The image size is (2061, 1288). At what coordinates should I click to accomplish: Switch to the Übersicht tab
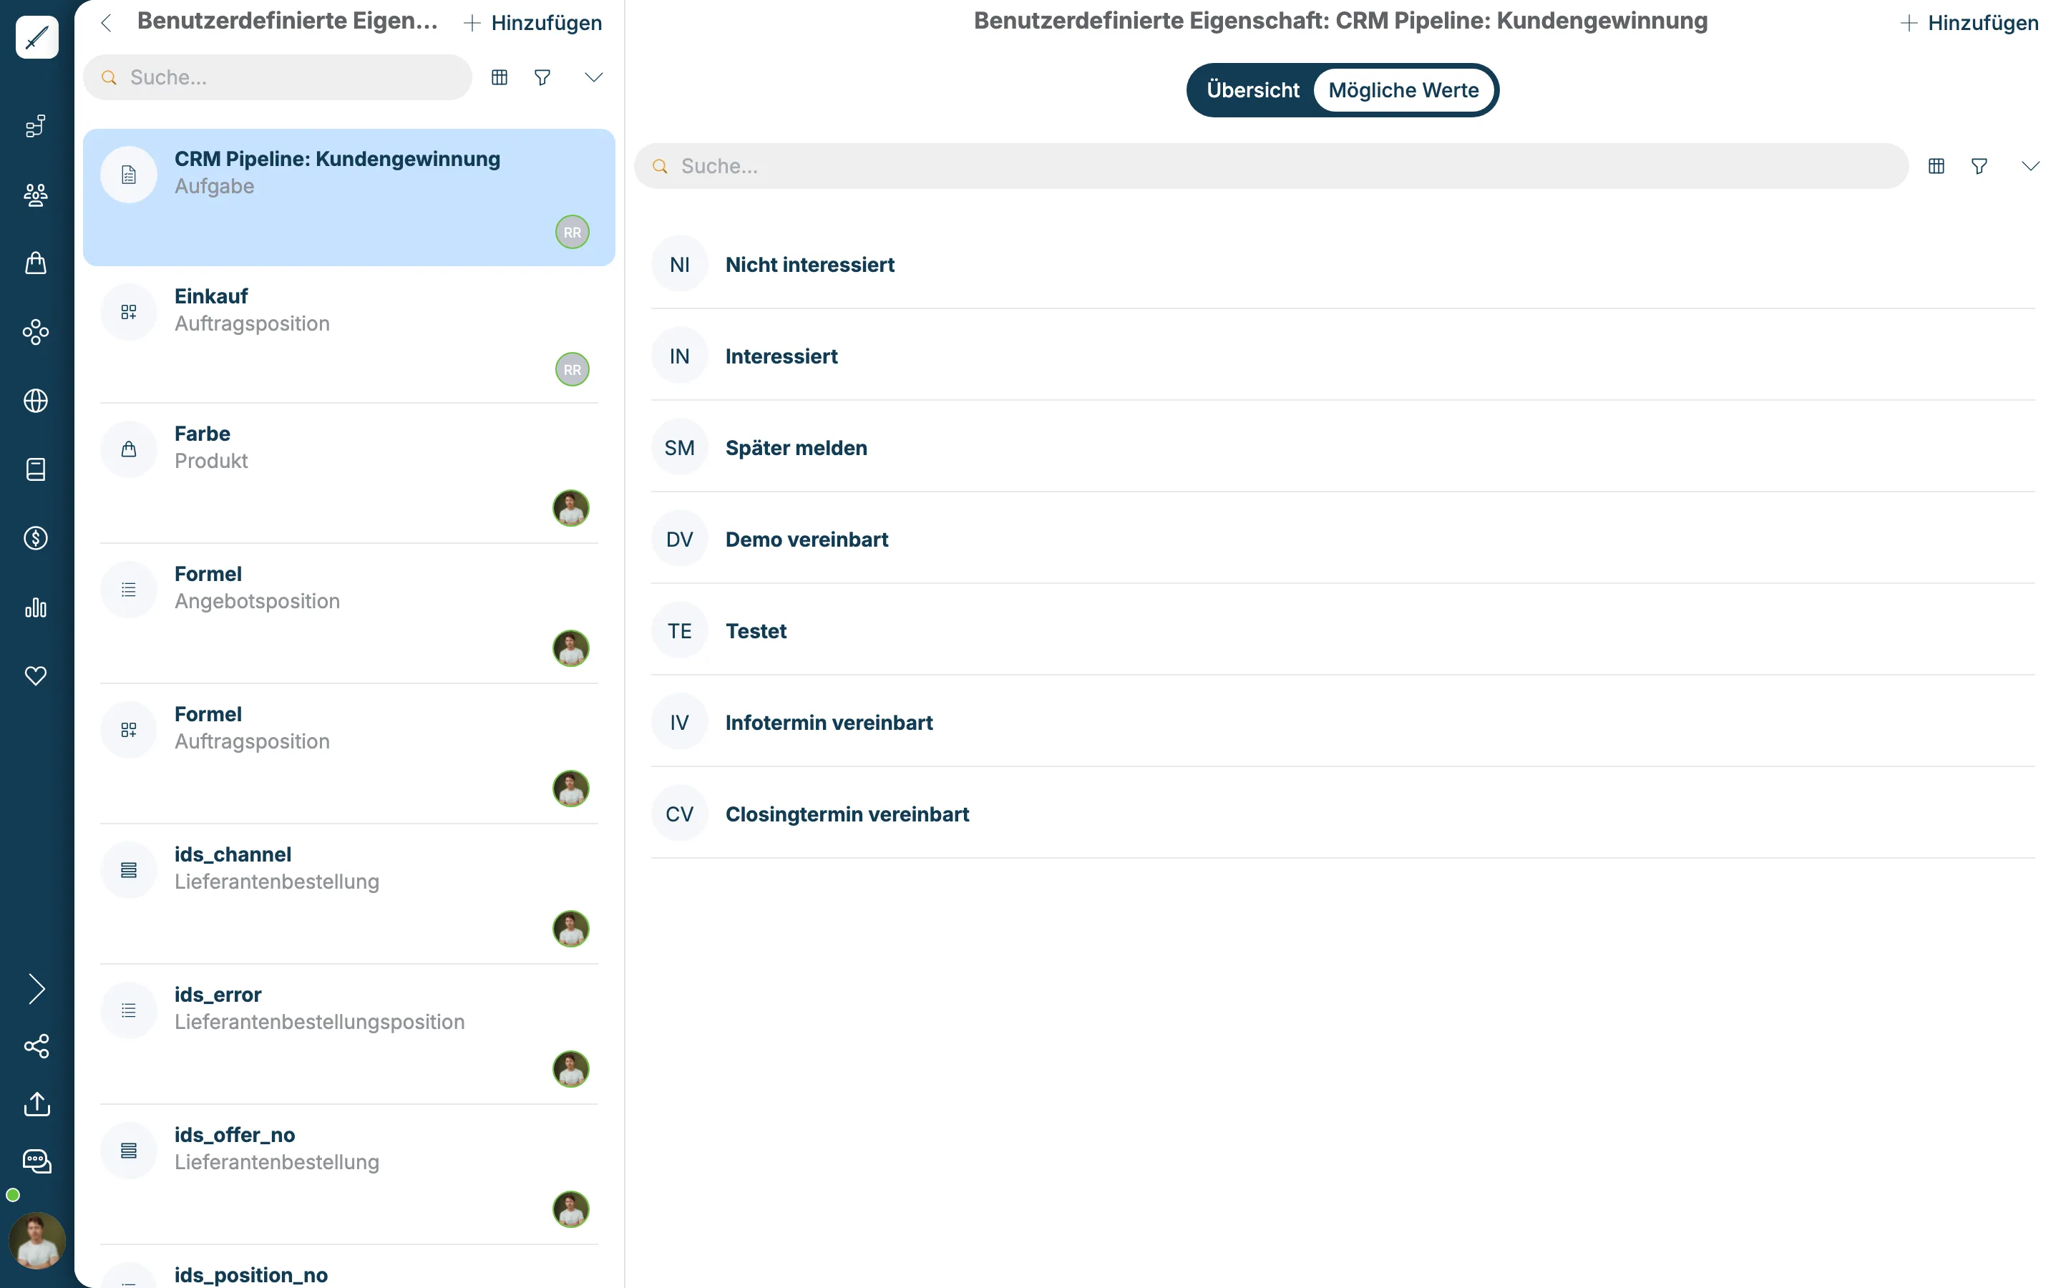pyautogui.click(x=1253, y=90)
